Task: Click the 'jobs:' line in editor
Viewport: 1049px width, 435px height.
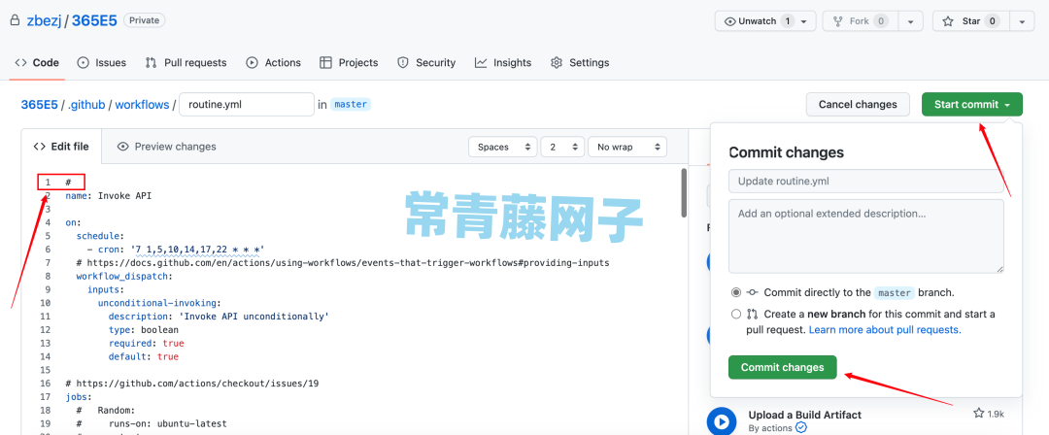Action: point(79,397)
